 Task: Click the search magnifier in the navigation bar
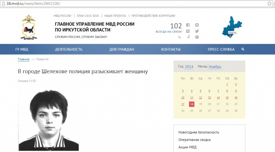point(243,49)
